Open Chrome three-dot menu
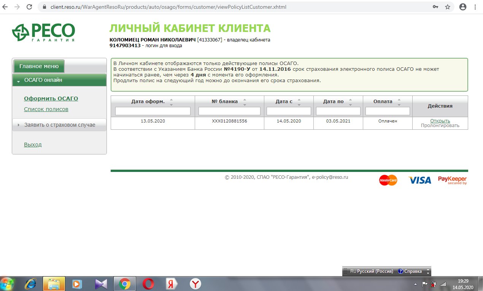This screenshot has height=291, width=483. [x=475, y=7]
